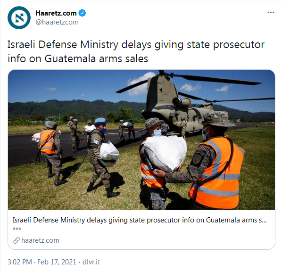Click the large white sack in photo center
This screenshot has height=271, width=282.
click(165, 153)
